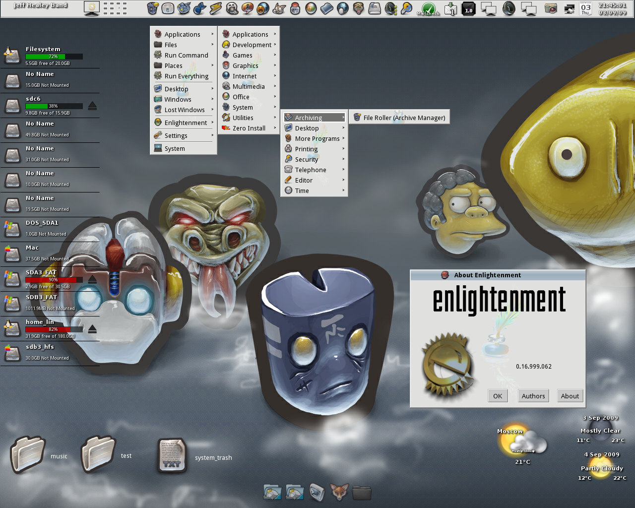This screenshot has width=635, height=508.
Task: Click the Filesystem 72% usage bar
Action: (x=54, y=57)
